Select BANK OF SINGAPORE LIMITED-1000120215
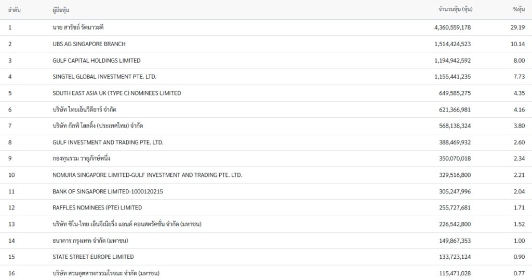 pos(108,192)
